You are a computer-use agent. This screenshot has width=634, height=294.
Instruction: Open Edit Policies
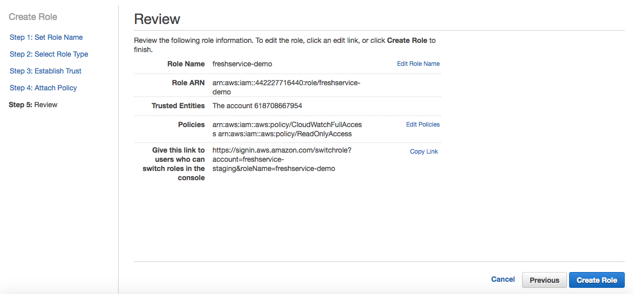[x=423, y=124]
